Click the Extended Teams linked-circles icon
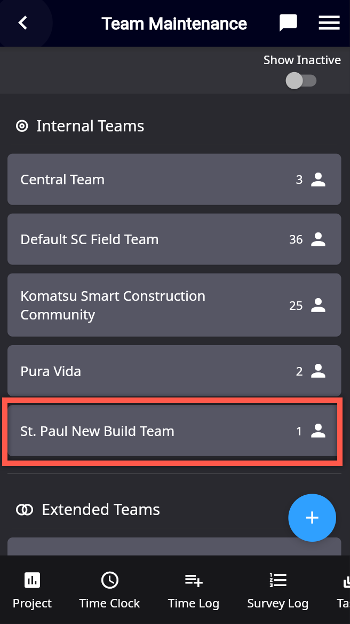The height and width of the screenshot is (624, 350). (24, 510)
